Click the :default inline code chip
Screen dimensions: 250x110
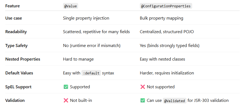click(91, 73)
